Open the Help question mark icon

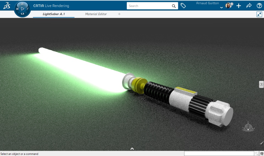[x=259, y=6]
